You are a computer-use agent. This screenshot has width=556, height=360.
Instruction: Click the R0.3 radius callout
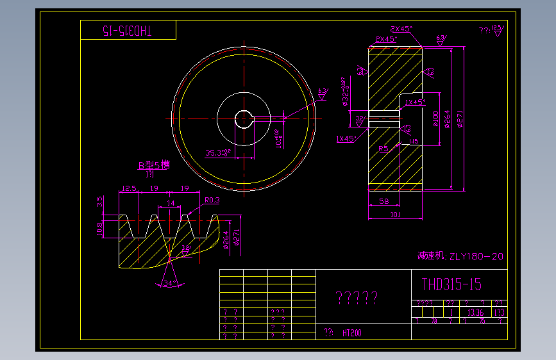point(212,200)
